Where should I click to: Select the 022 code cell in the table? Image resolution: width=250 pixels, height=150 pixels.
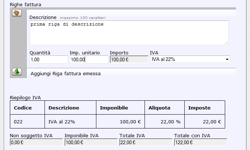19,122
